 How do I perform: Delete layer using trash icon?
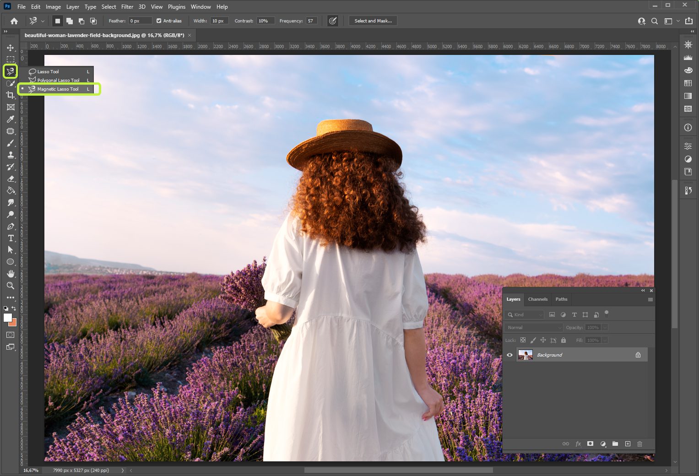coord(640,444)
